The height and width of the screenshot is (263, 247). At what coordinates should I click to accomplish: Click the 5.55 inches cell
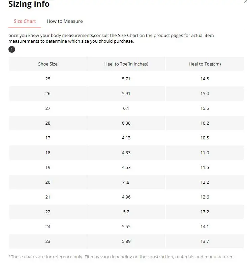coord(126,226)
